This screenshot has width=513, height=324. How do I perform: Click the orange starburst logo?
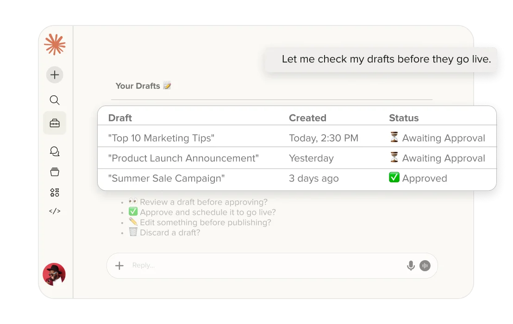pos(55,44)
